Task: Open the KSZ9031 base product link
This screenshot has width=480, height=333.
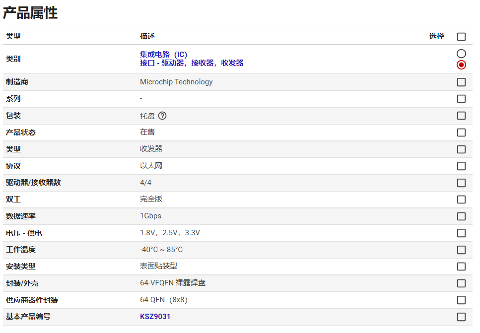Action: point(155,317)
